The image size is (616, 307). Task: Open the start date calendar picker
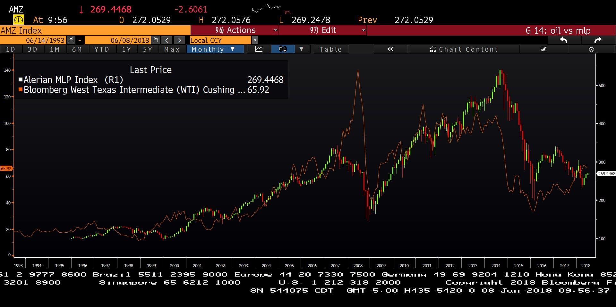[71, 40]
